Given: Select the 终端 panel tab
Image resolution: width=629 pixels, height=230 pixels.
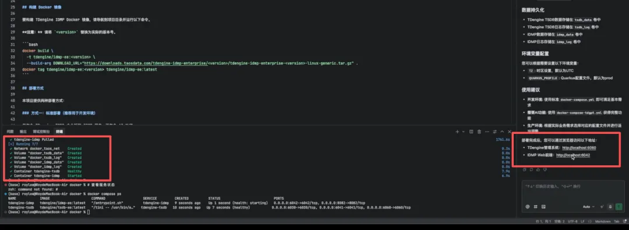Looking at the screenshot, I should click(x=59, y=131).
